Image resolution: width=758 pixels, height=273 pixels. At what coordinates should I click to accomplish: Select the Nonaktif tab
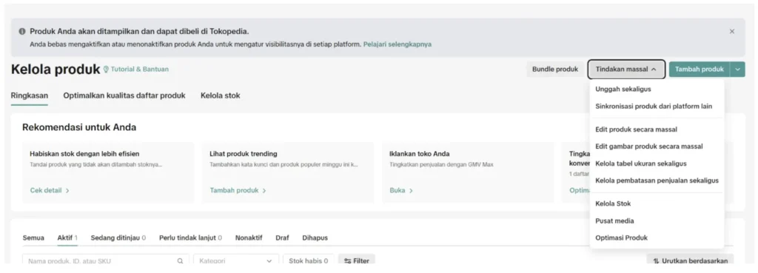click(x=249, y=237)
